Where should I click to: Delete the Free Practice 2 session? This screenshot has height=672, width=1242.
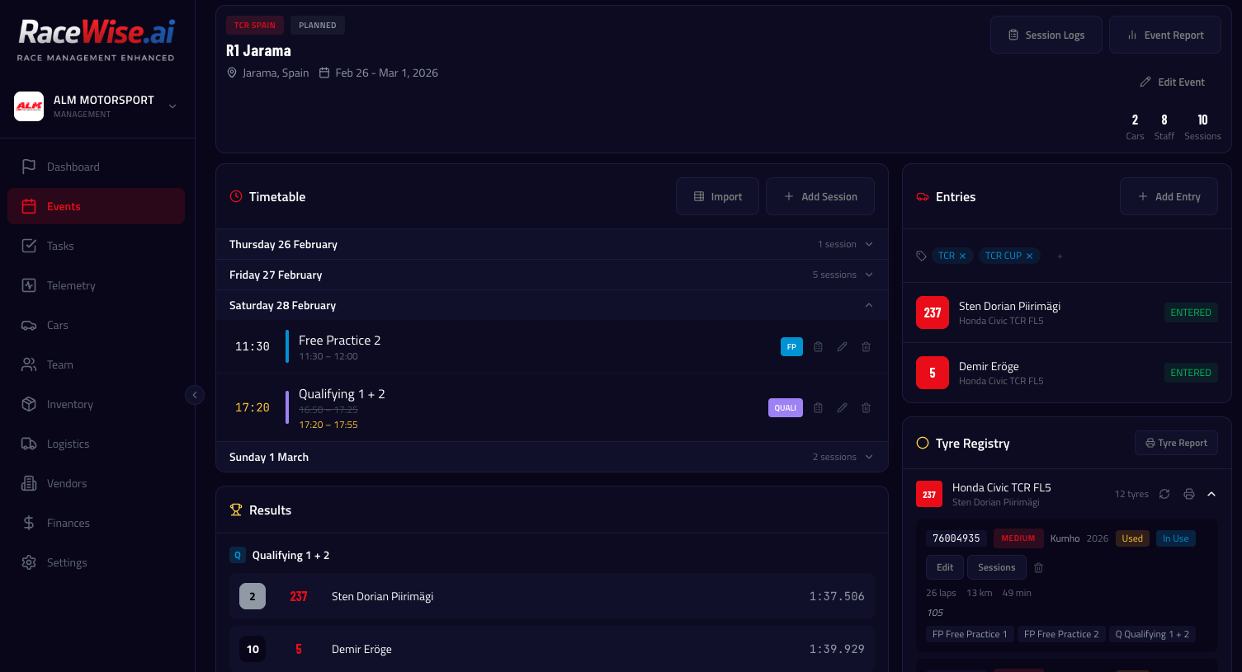pyautogui.click(x=866, y=347)
